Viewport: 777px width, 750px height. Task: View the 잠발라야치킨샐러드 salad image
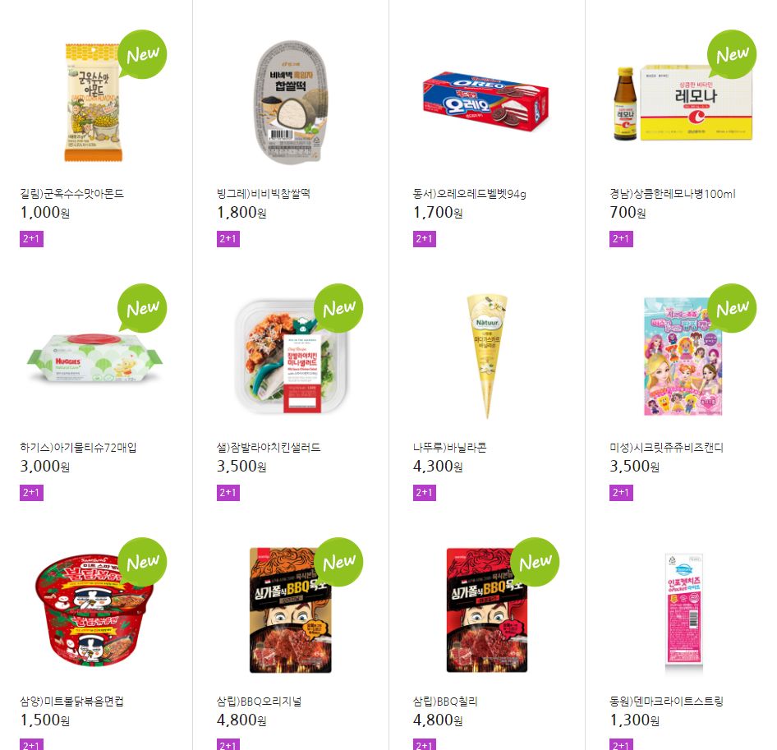click(x=292, y=357)
